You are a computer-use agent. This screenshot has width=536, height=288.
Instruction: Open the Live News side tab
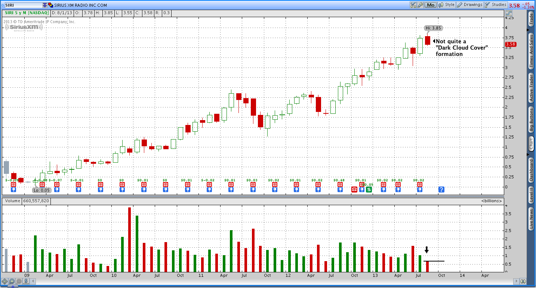point(531,219)
